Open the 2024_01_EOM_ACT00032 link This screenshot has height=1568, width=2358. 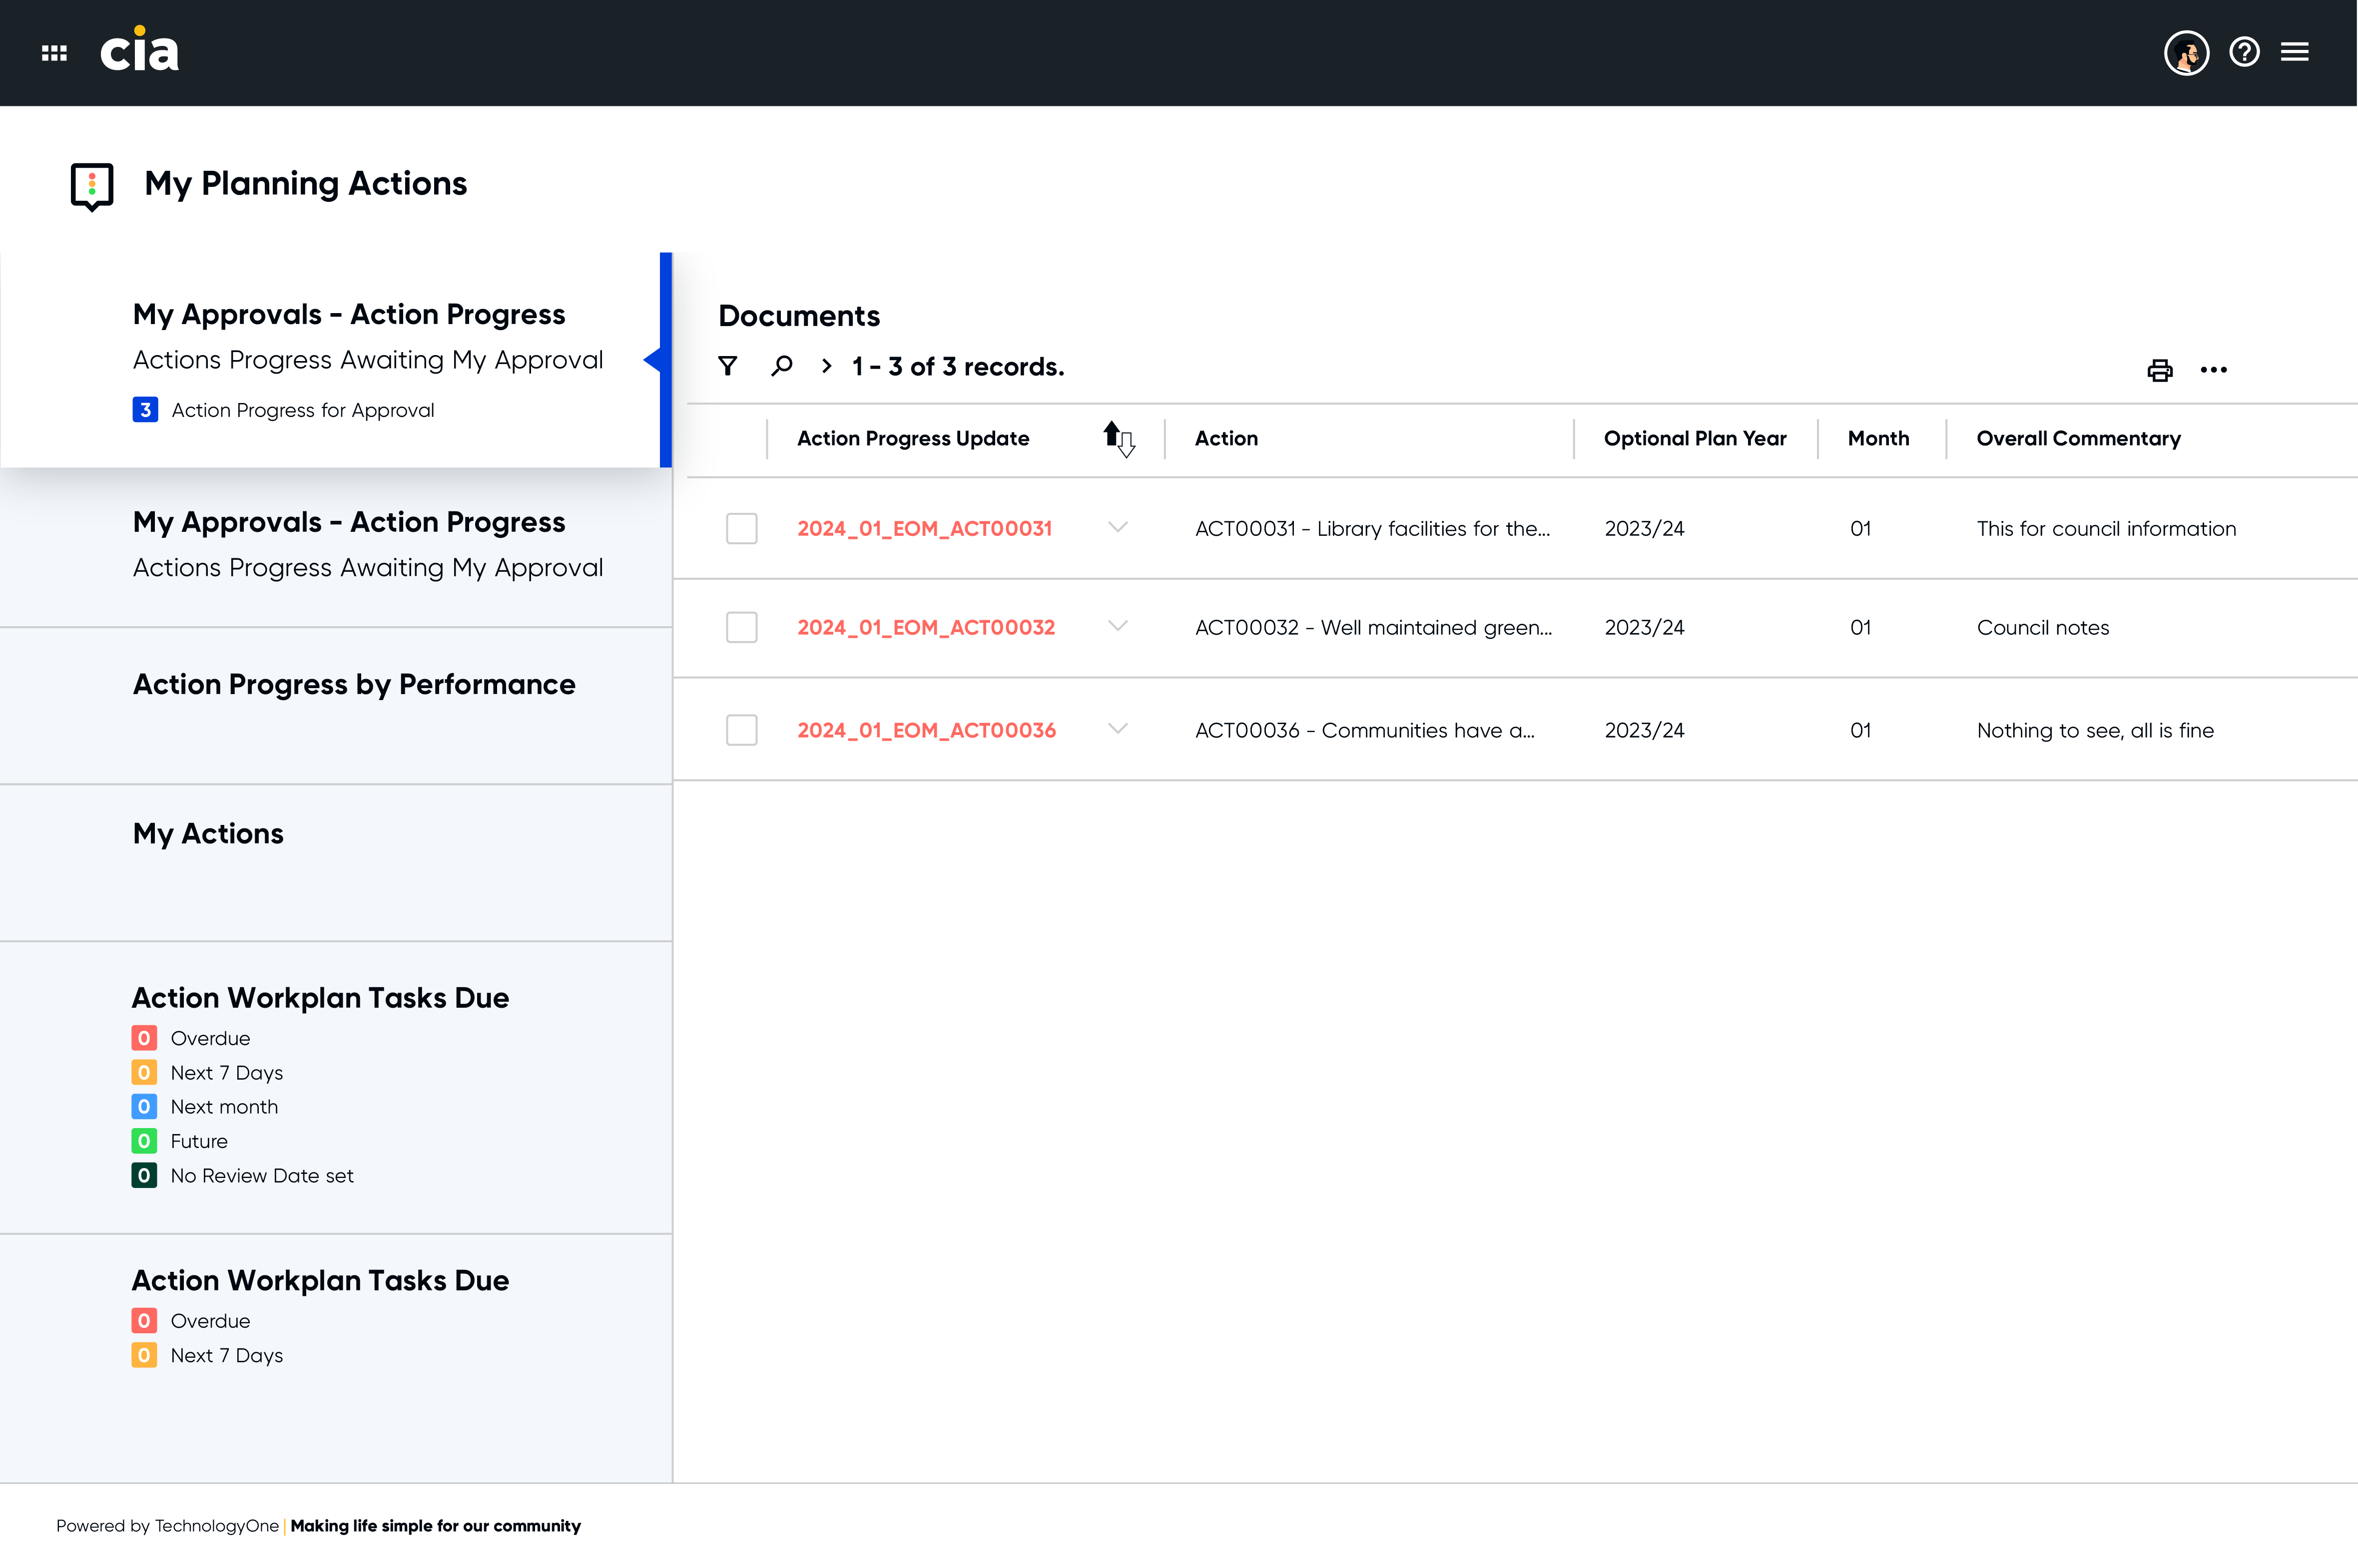point(925,627)
